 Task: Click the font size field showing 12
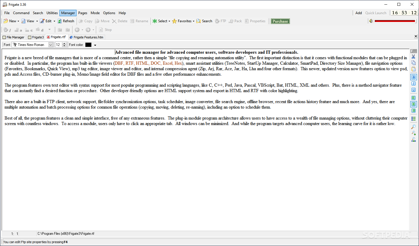point(59,45)
